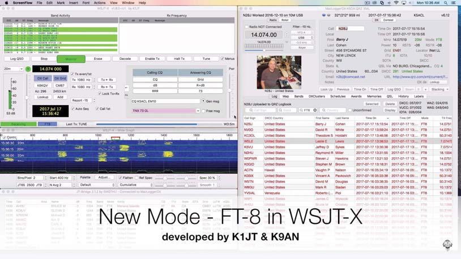Select the Contest tab

[388, 20]
